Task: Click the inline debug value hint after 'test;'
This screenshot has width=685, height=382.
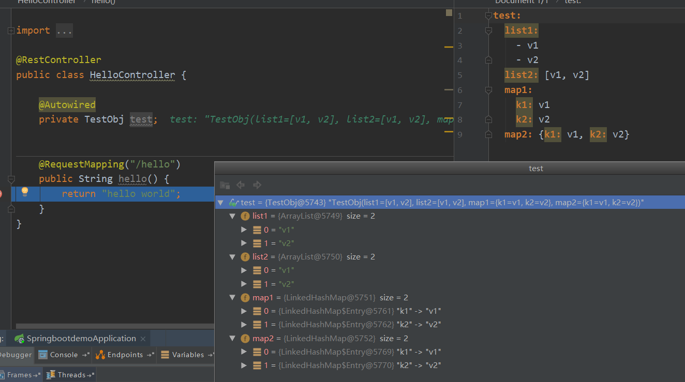Action: pyautogui.click(x=311, y=119)
